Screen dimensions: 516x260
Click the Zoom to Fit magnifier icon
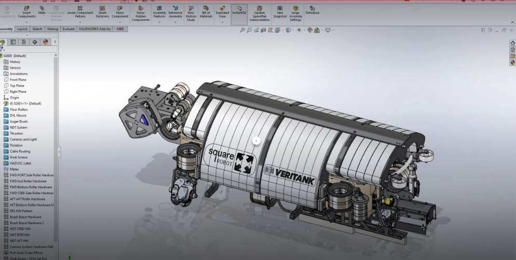242,30
